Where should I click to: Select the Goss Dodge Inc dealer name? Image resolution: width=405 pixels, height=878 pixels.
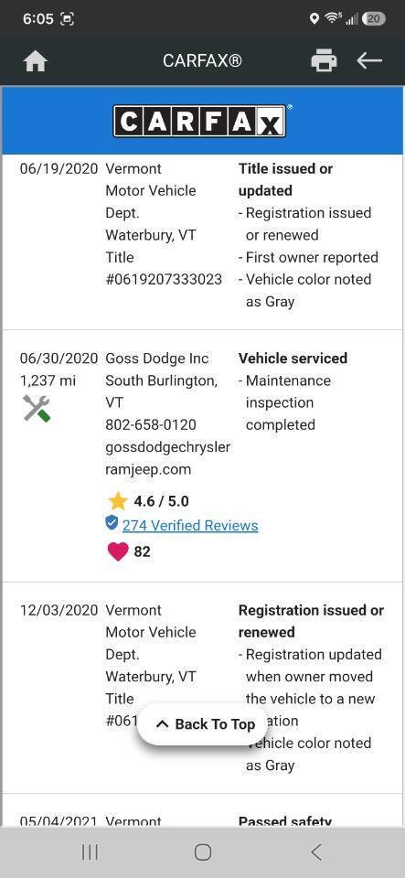click(157, 359)
